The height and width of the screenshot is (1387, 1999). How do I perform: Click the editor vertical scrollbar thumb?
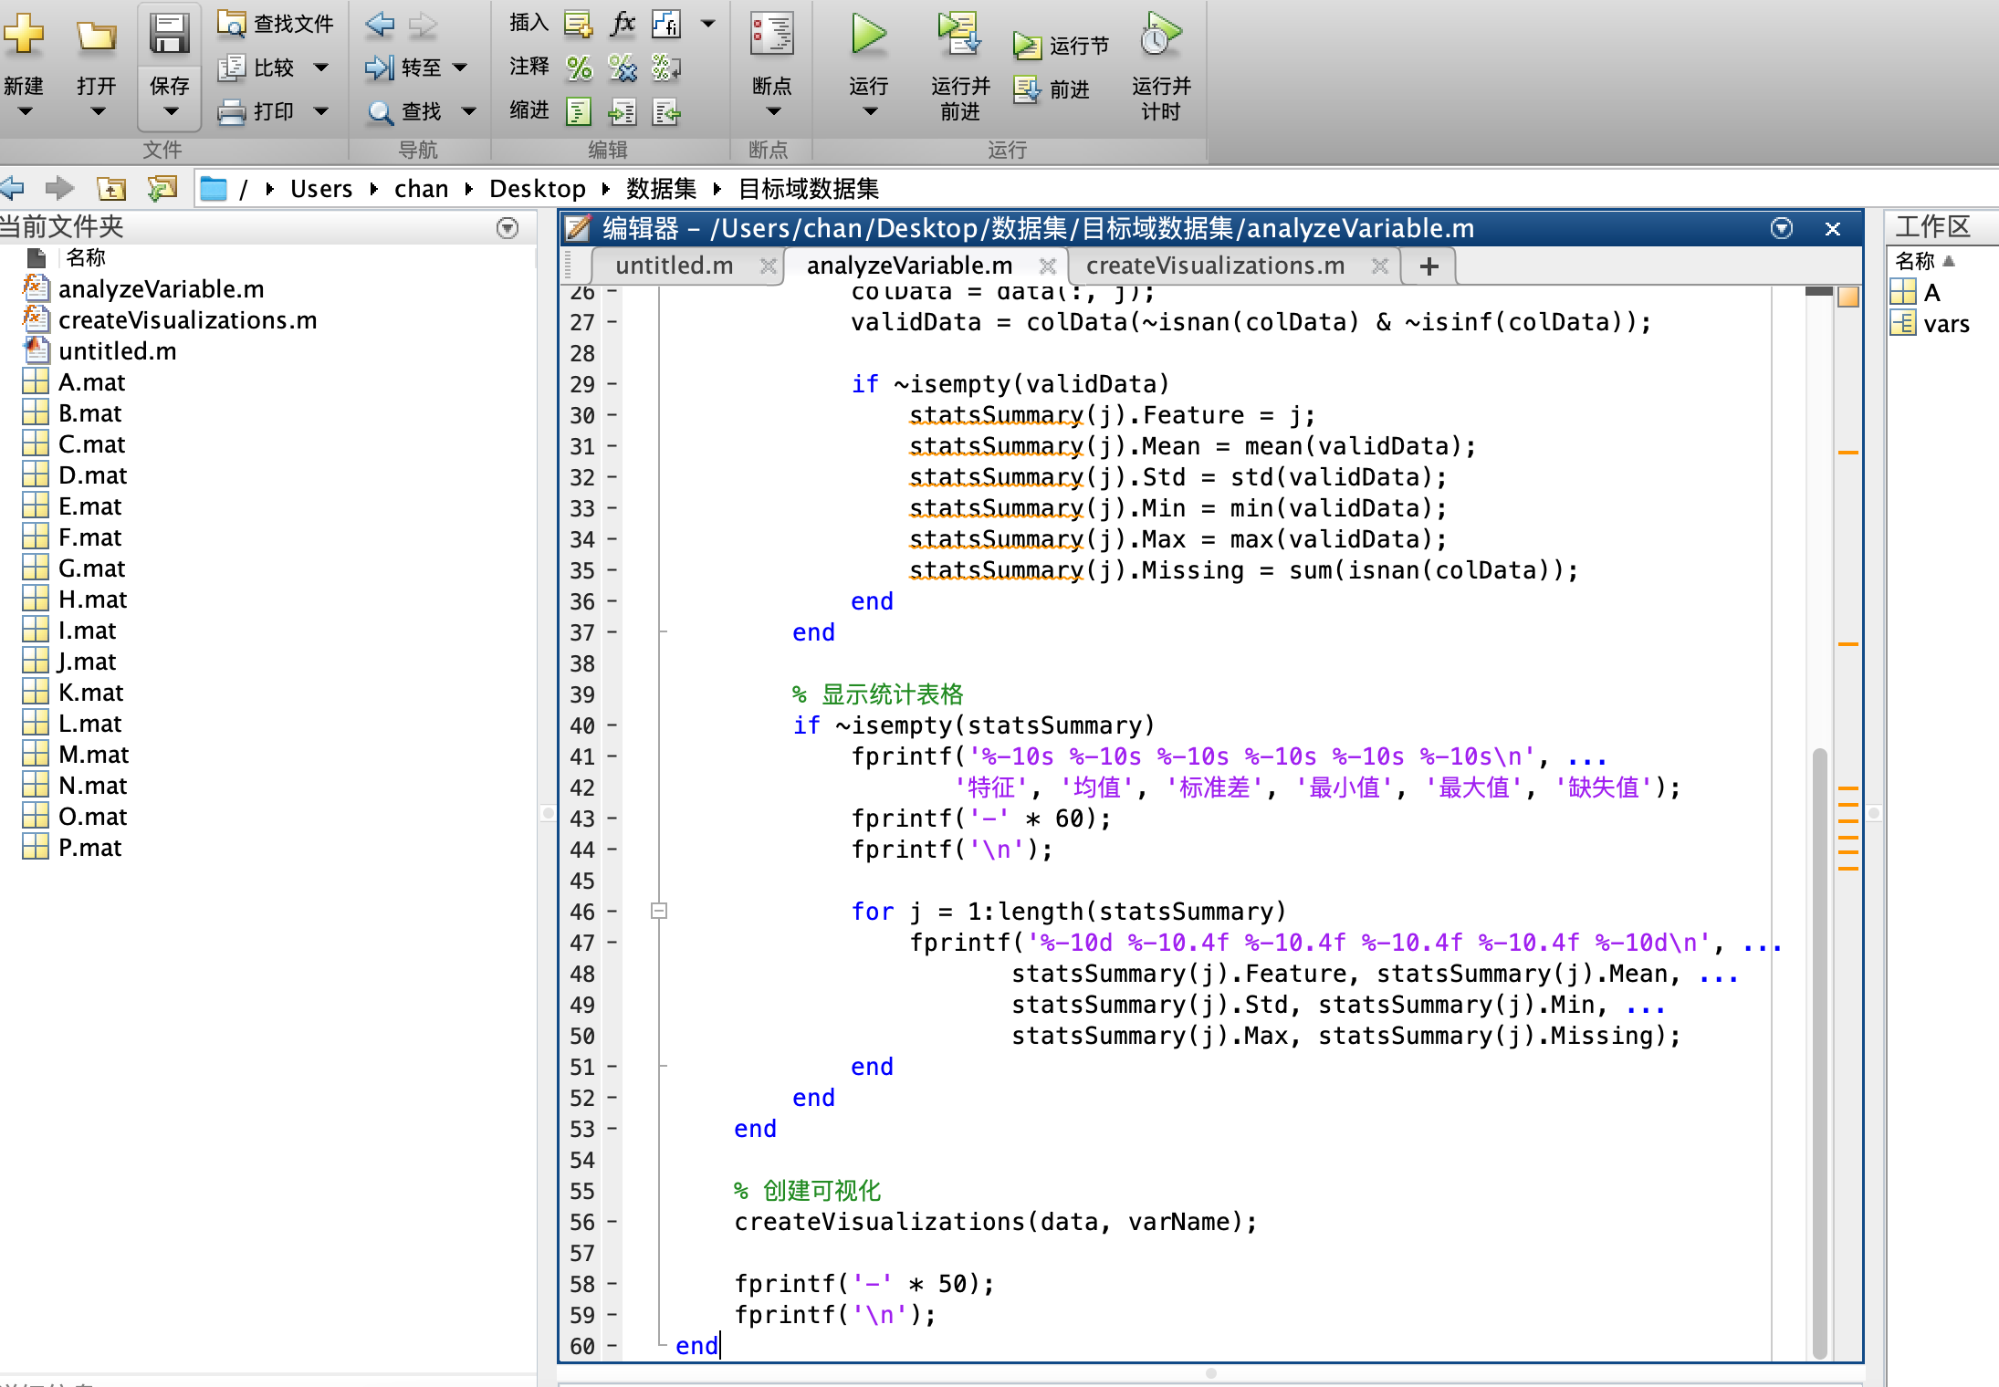pos(1819,1054)
